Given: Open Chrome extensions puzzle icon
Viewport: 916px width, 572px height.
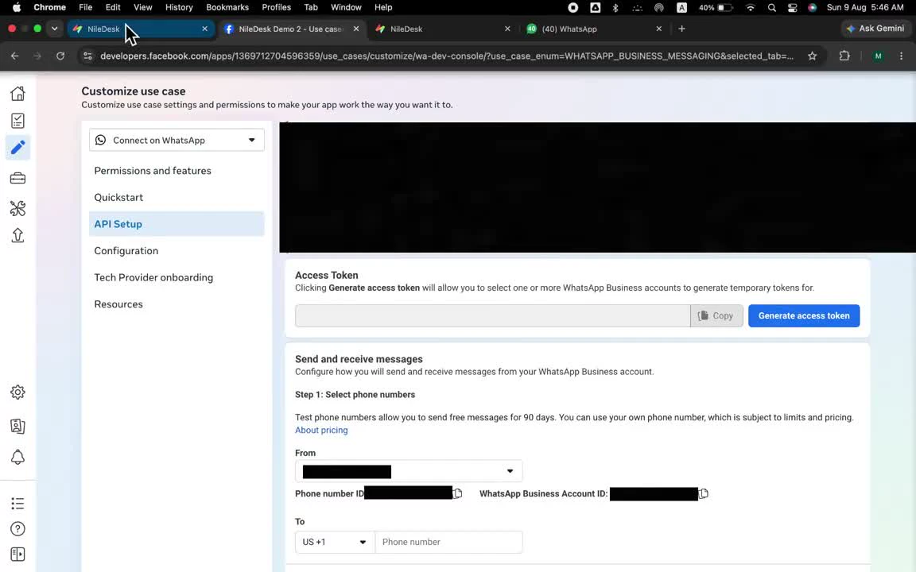Looking at the screenshot, I should [844, 56].
